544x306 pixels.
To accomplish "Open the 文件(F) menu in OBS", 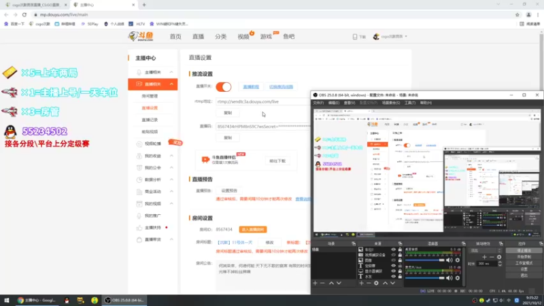I will click(318, 103).
